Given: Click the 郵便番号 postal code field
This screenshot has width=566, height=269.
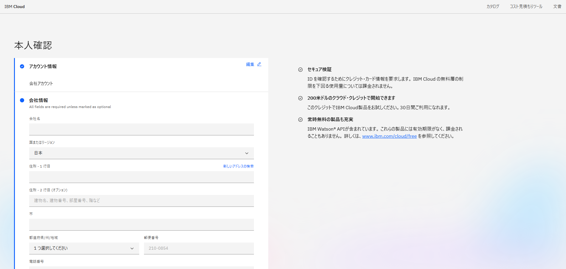Looking at the screenshot, I should click(x=199, y=248).
